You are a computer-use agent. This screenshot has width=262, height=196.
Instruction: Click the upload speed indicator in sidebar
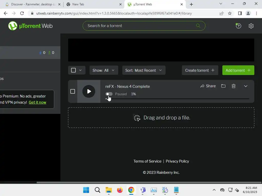point(51,53)
